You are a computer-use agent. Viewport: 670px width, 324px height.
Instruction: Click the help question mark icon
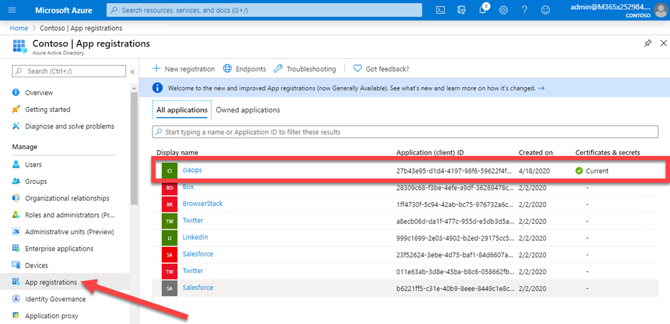(x=524, y=10)
